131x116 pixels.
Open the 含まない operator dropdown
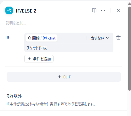click(x=100, y=38)
